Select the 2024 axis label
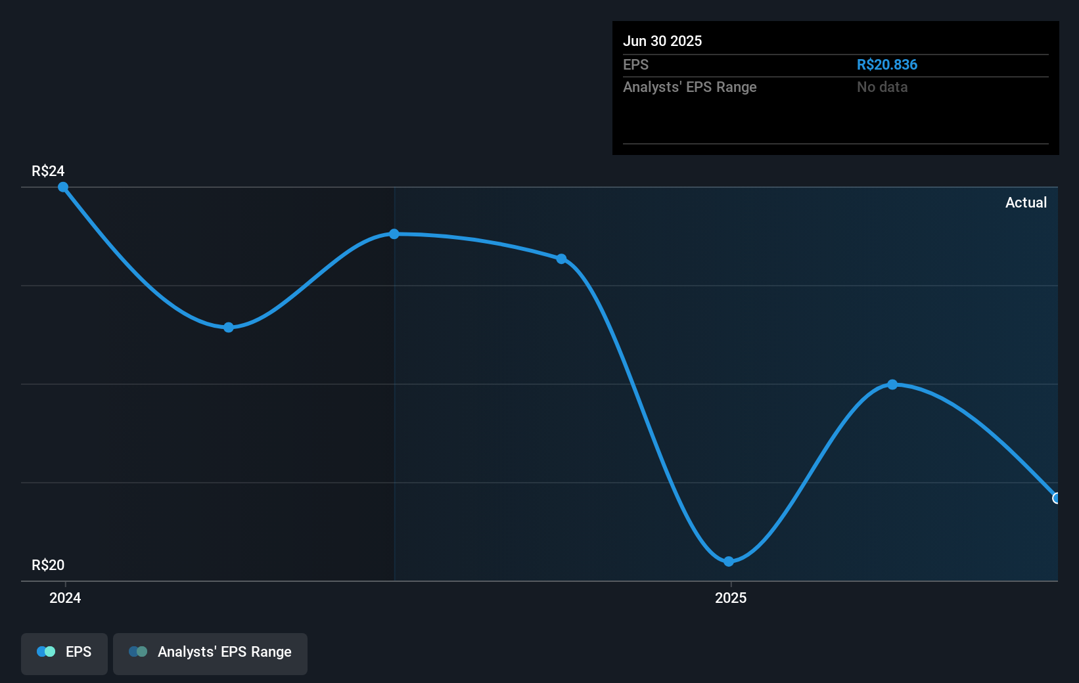Image resolution: width=1079 pixels, height=683 pixels. coord(64,598)
